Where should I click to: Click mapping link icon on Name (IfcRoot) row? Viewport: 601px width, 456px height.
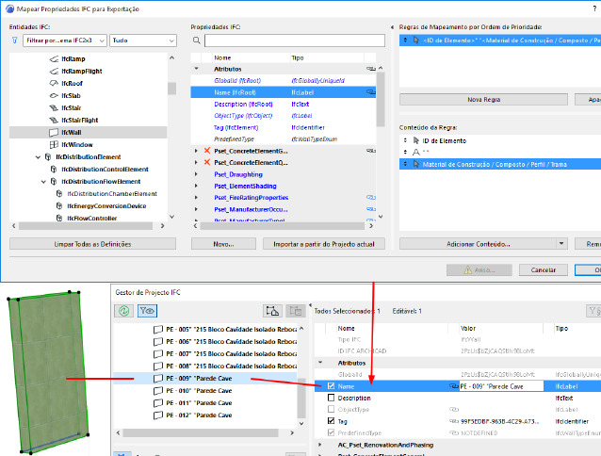pos(370,92)
